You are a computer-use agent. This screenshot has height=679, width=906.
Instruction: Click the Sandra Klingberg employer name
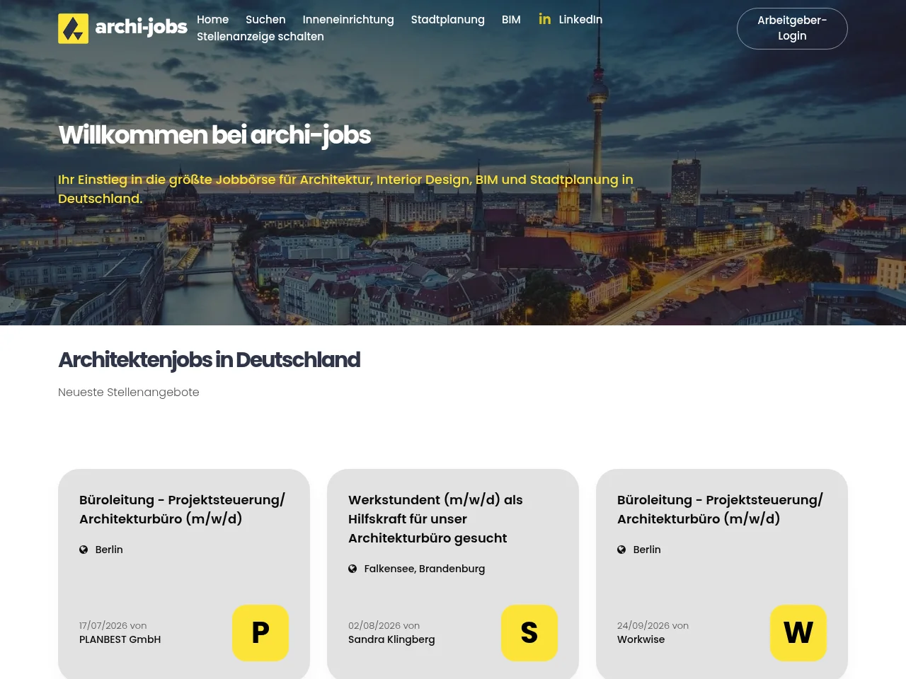click(391, 639)
